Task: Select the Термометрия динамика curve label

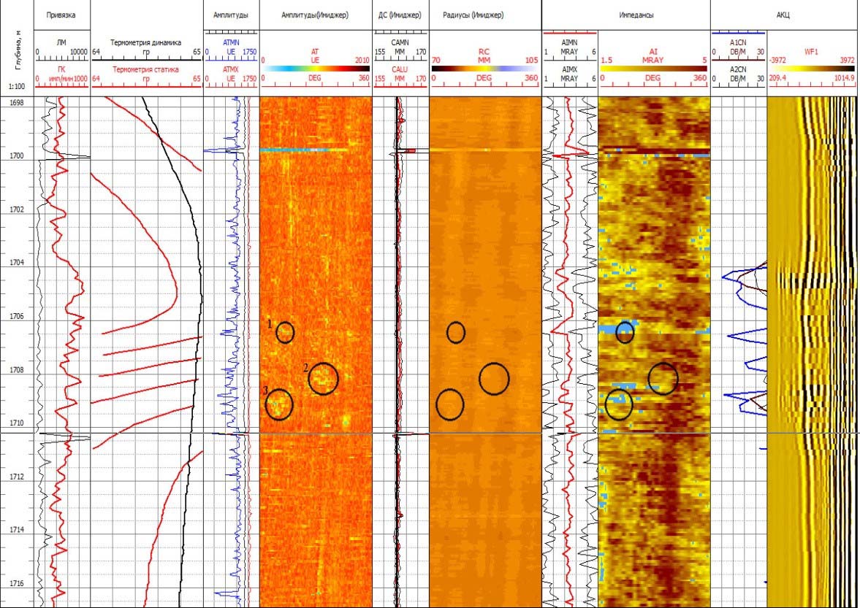Action: (x=145, y=43)
